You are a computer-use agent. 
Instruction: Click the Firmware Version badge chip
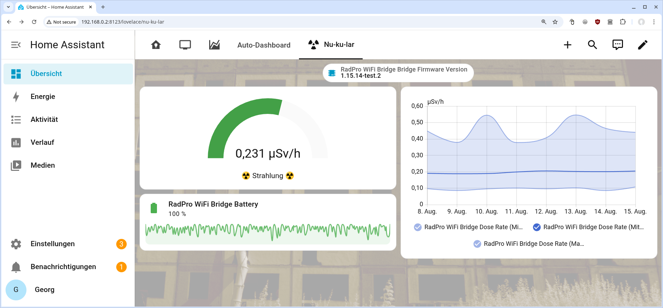click(x=398, y=73)
